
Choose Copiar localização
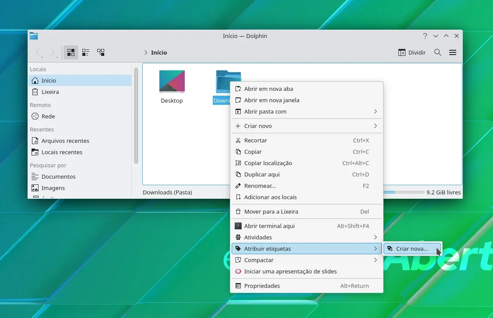[306, 163]
